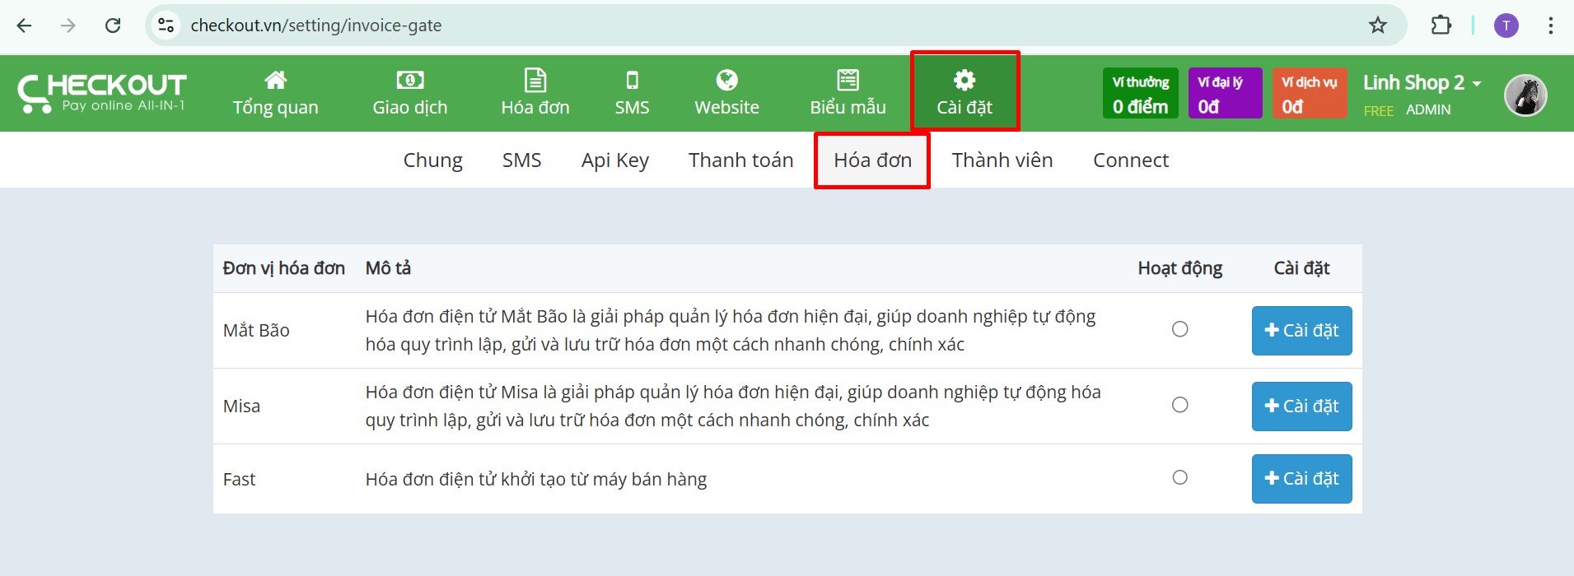Click Fast description text

(536, 479)
